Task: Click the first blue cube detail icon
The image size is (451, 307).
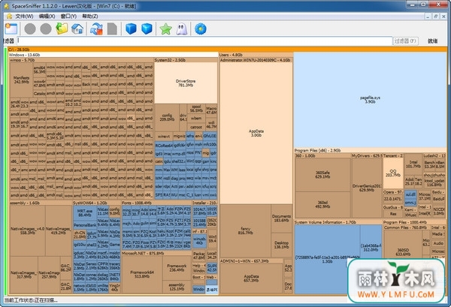Action: pos(131,29)
